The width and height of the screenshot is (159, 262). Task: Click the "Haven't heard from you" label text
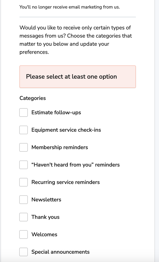[x=75, y=165]
